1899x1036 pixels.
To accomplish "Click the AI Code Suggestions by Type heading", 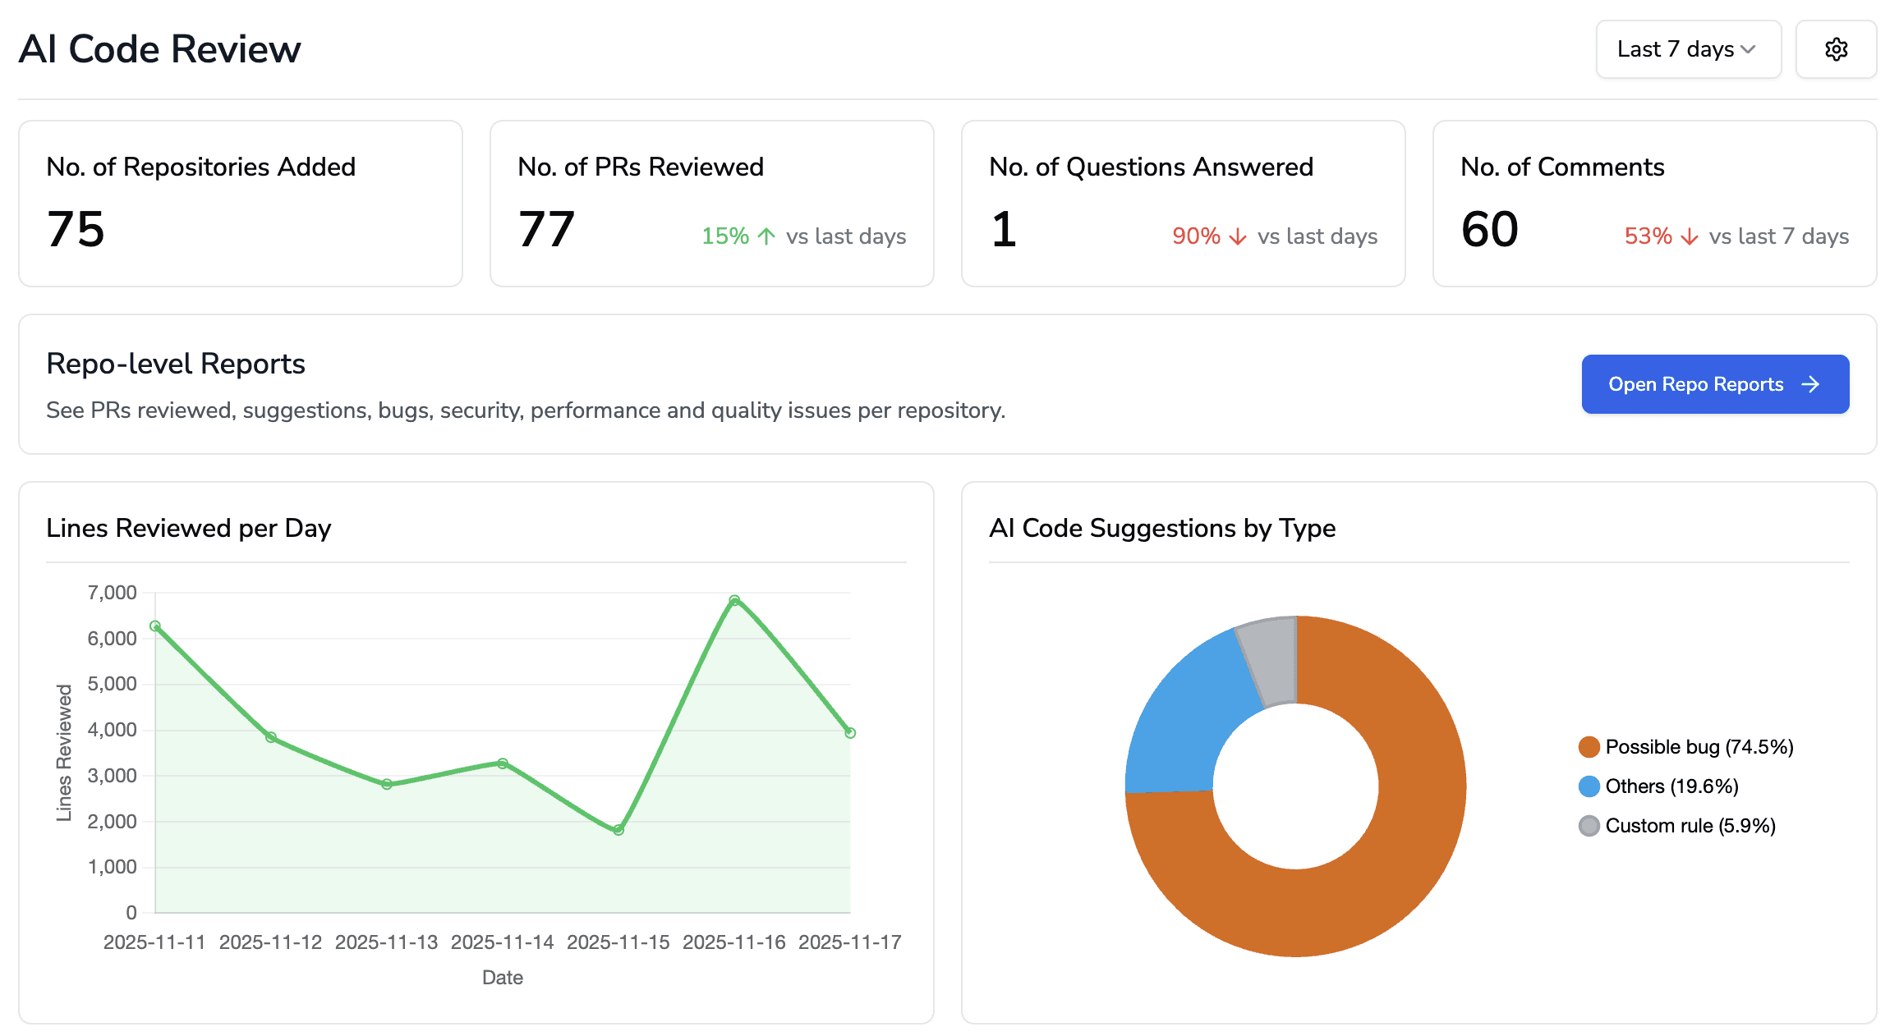I will 1162,528.
